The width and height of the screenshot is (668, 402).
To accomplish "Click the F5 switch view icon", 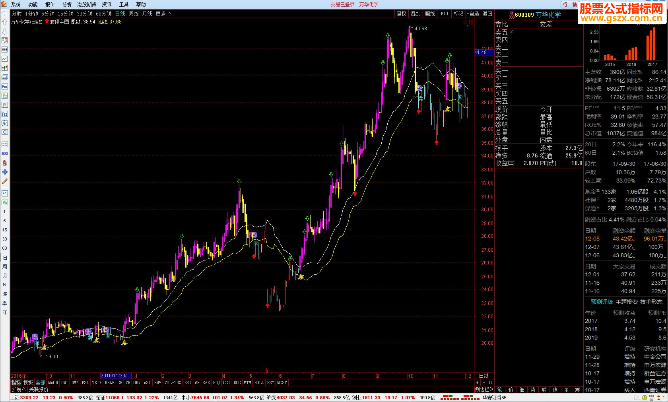I will point(5,193).
